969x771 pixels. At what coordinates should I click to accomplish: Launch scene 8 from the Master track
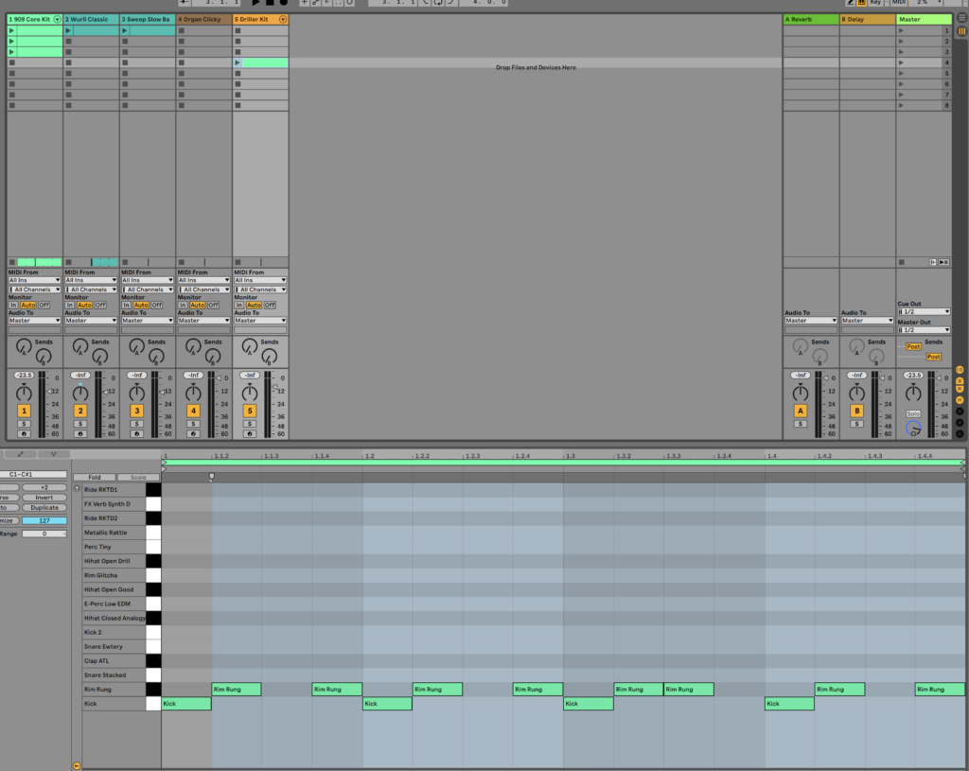(x=901, y=106)
